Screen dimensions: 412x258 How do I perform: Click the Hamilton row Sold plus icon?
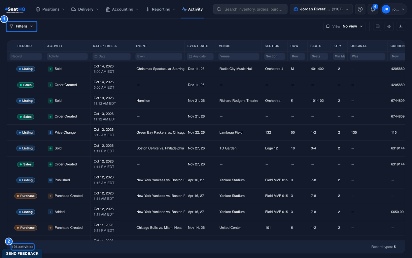point(50,101)
